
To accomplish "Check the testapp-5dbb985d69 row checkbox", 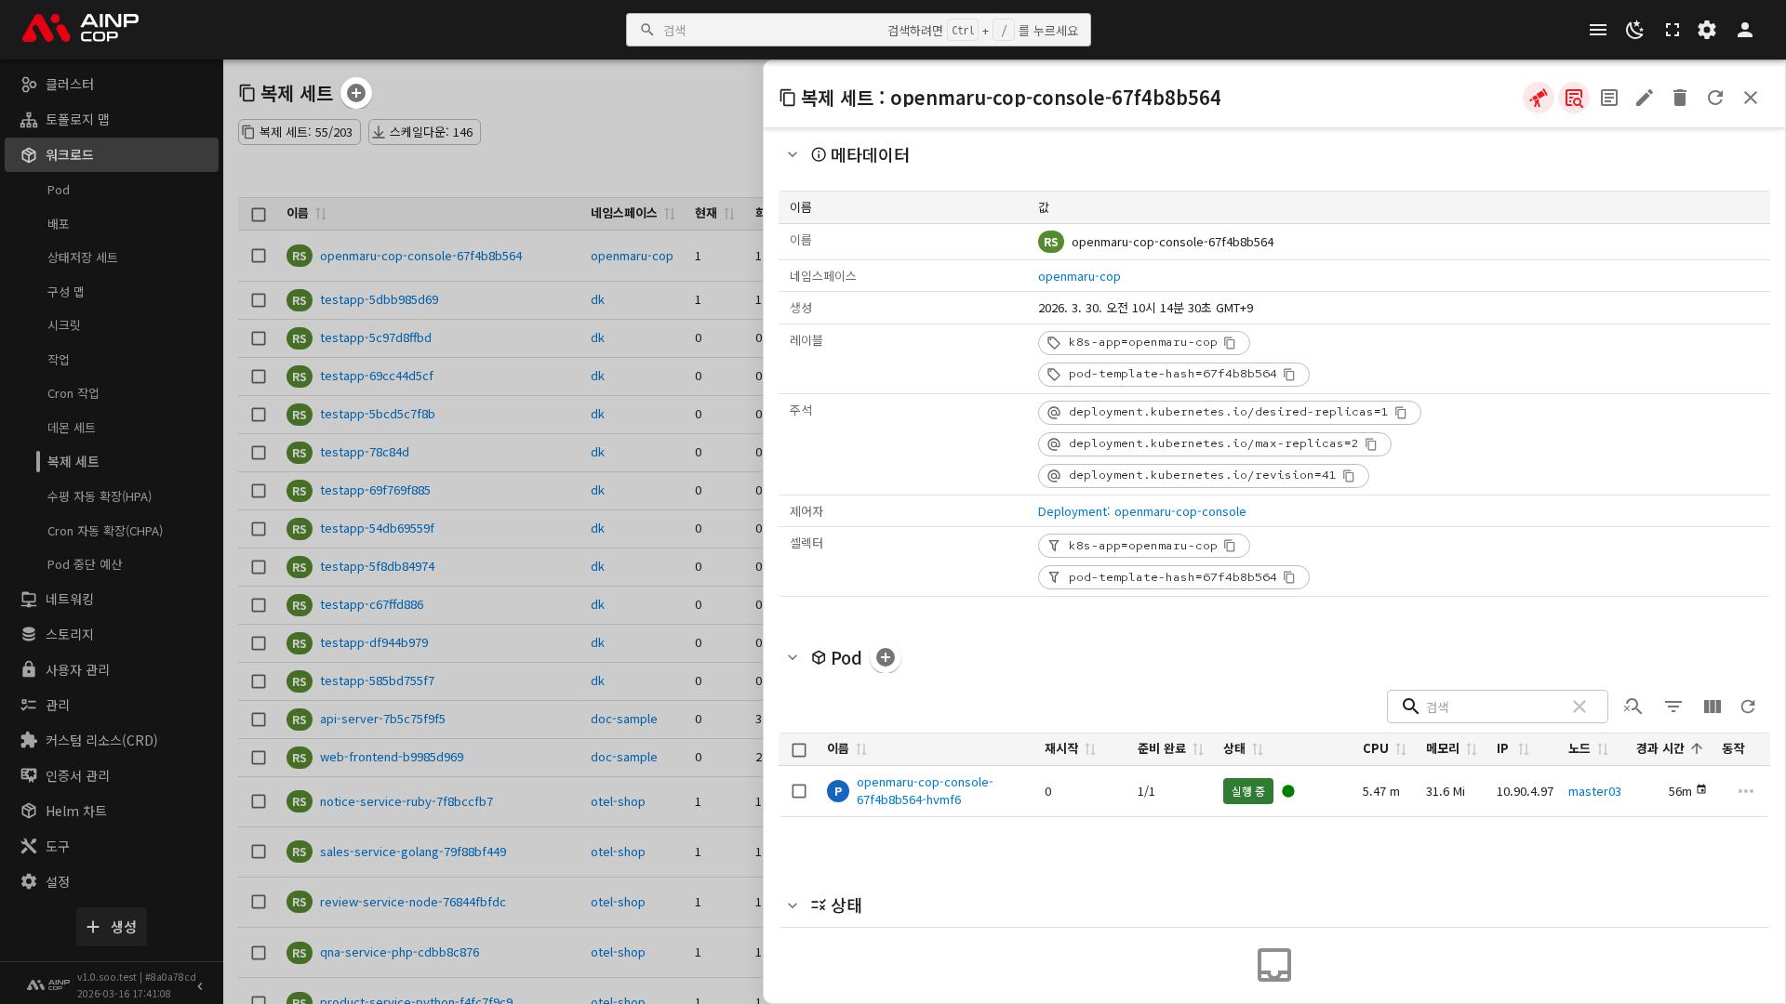I will pyautogui.click(x=259, y=300).
